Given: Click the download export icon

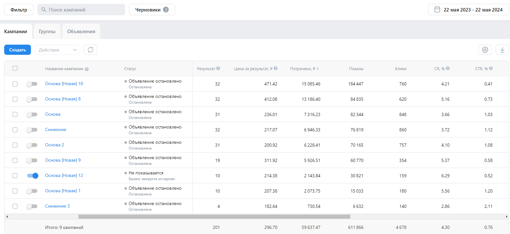Looking at the screenshot, I should 502,50.
